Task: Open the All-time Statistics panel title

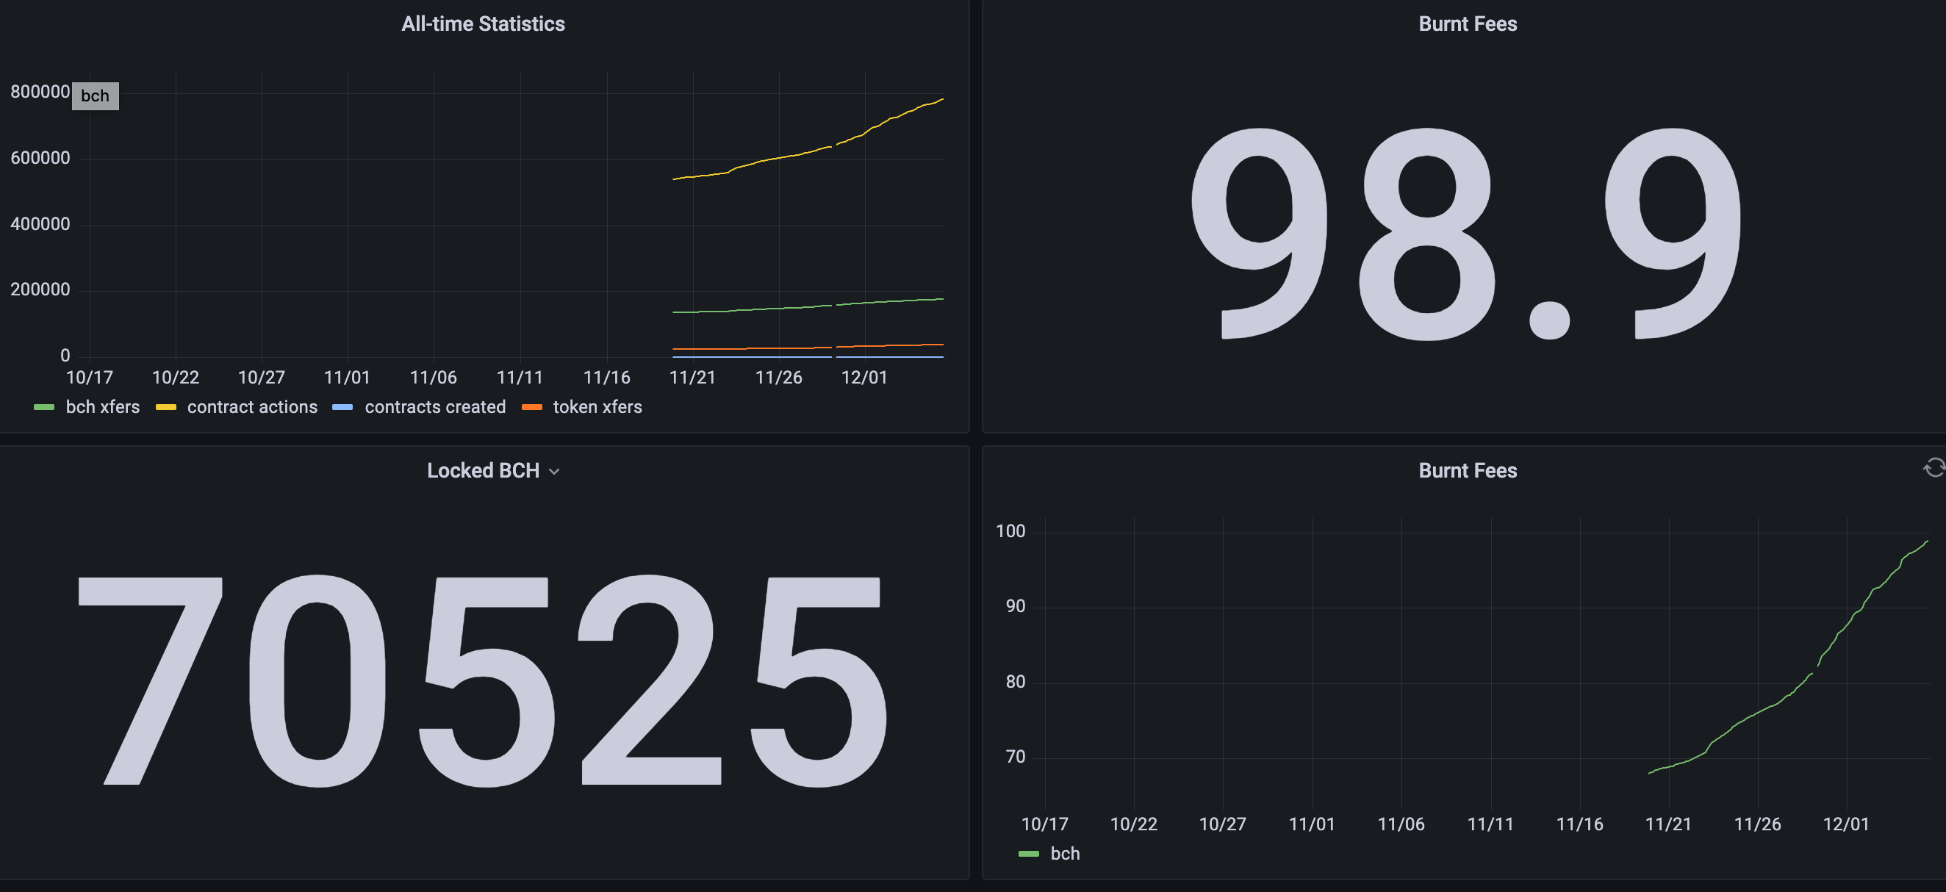Action: [484, 24]
